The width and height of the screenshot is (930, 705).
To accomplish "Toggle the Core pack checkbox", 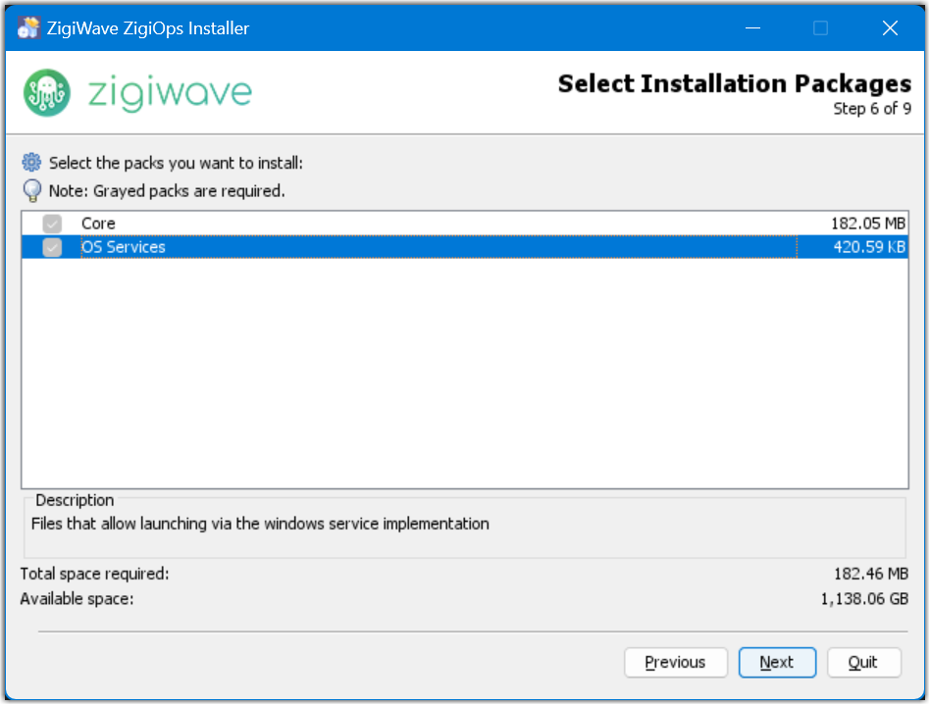I will coord(52,224).
